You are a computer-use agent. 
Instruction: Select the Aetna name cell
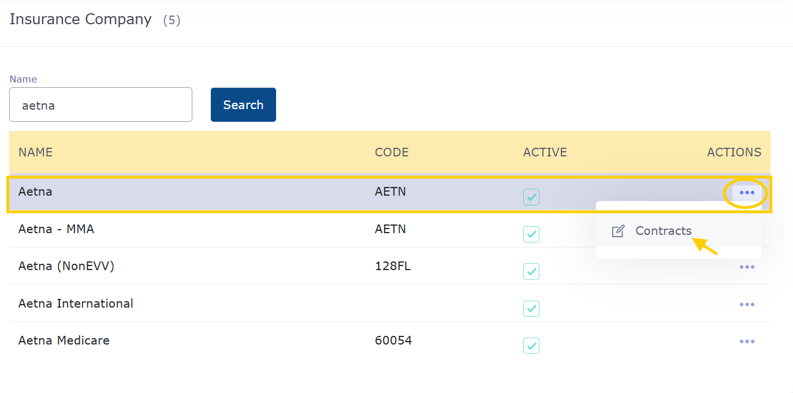pyautogui.click(x=35, y=192)
